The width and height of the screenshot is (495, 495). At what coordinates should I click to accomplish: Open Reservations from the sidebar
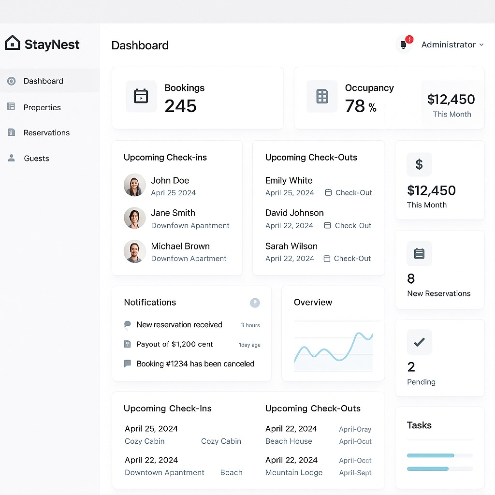coord(46,132)
